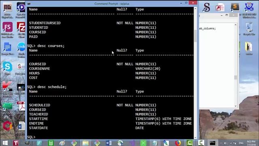Click the Command Prompt - sqlplus title bar
259x146 pixels.
coord(112,4)
